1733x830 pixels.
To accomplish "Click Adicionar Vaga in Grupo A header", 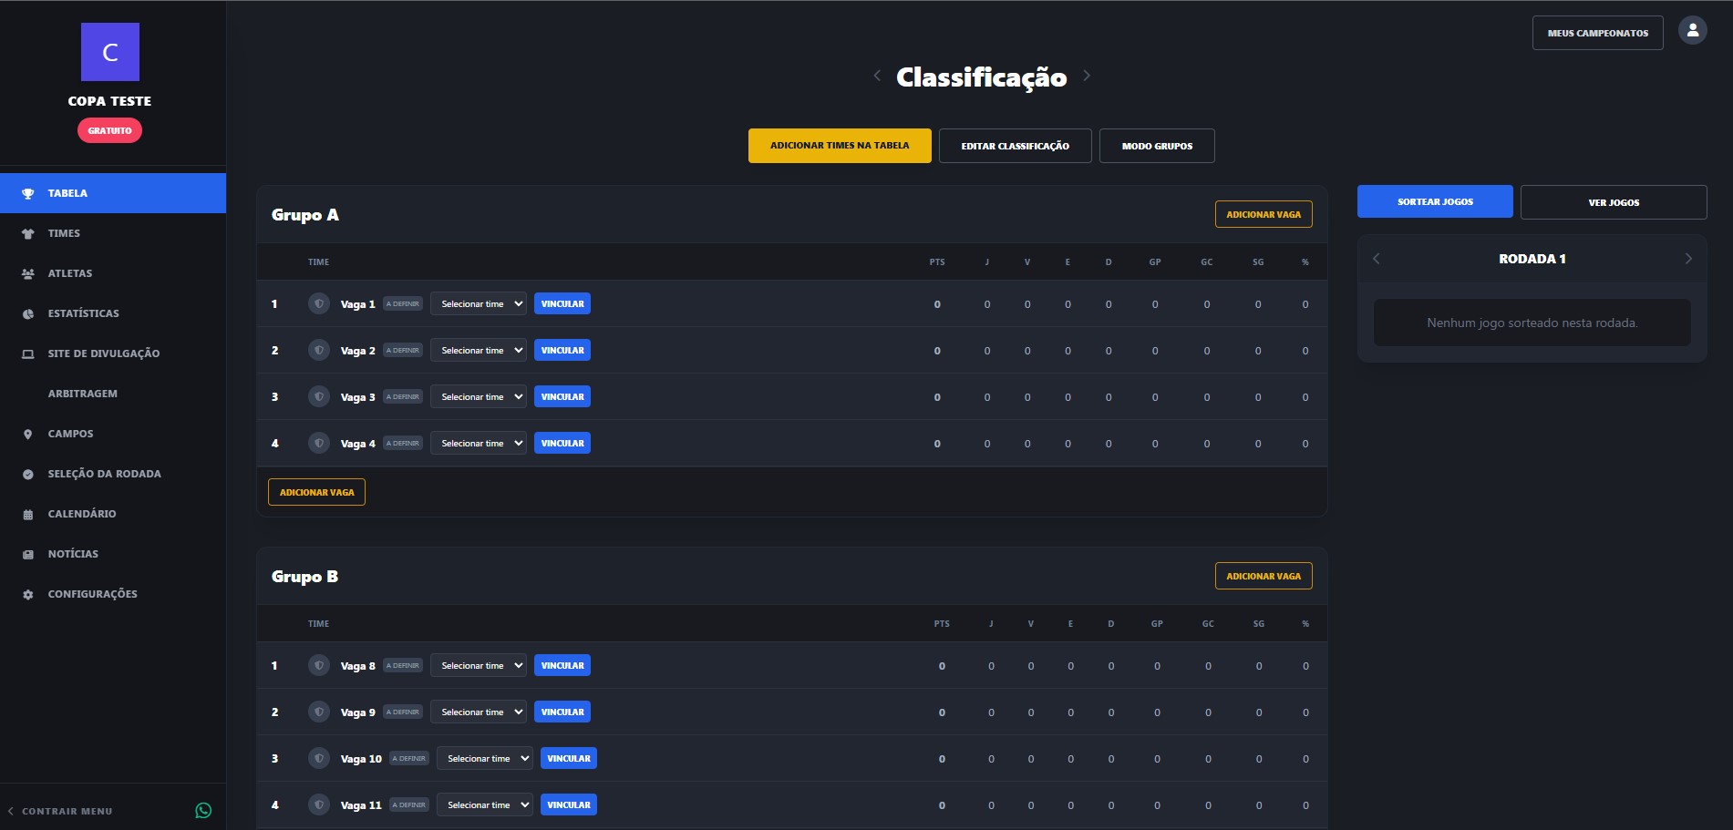I will [x=1264, y=214].
